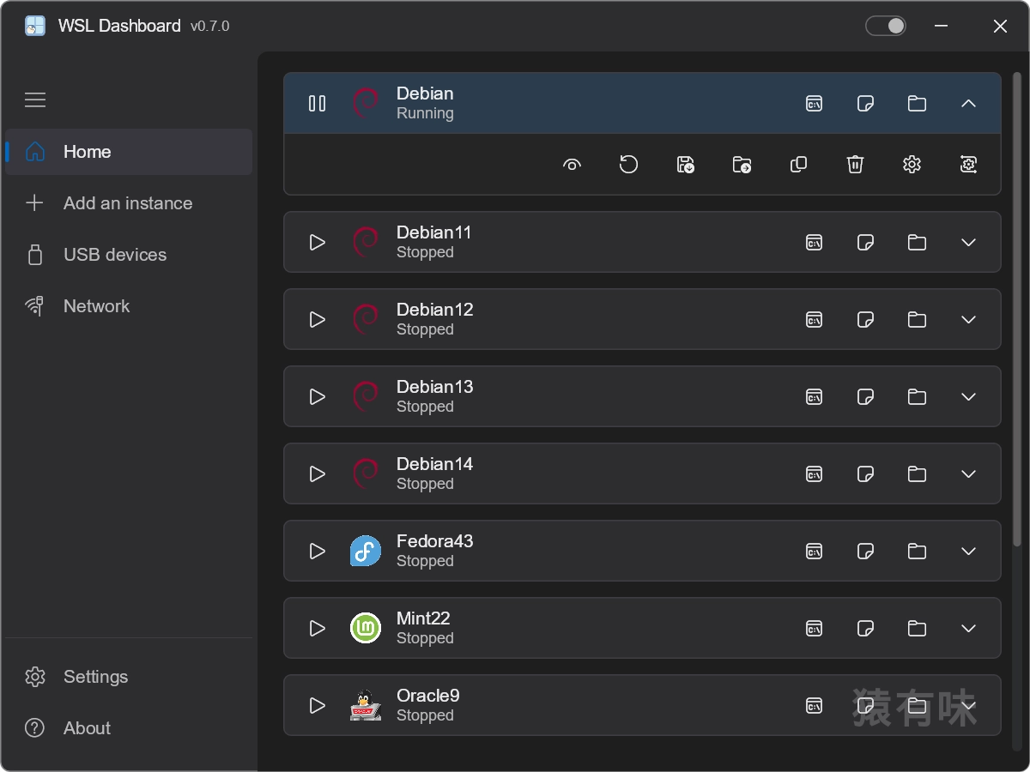Open the Network page

129,306
